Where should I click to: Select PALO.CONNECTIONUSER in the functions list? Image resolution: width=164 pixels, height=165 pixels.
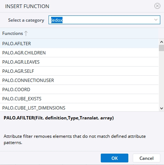coord(79,80)
